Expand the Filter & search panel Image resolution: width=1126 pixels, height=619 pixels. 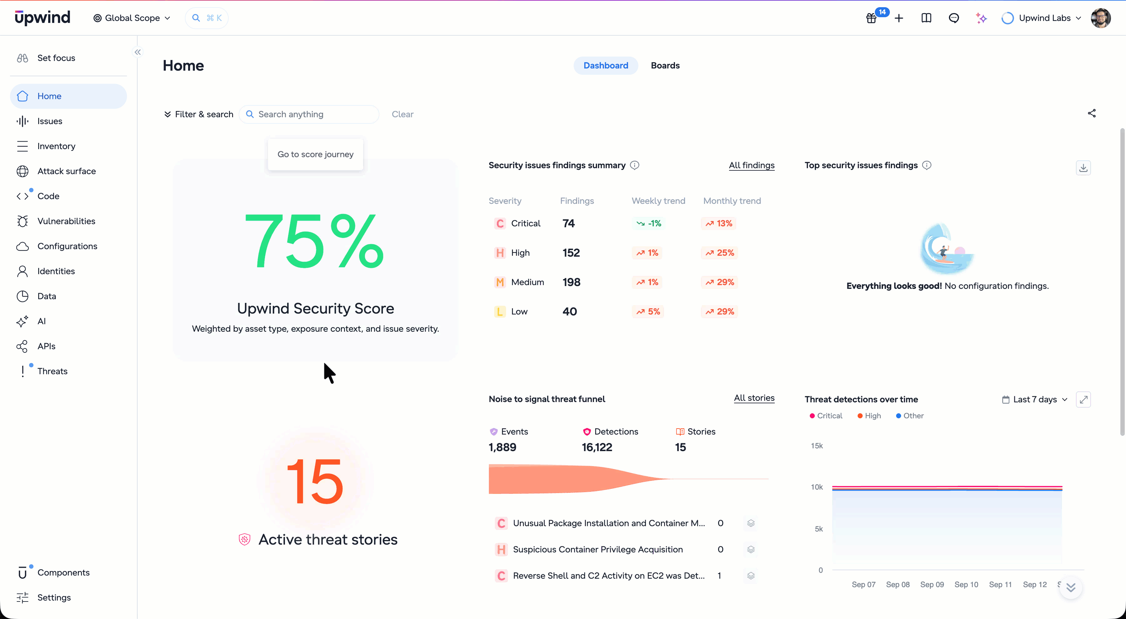[198, 114]
